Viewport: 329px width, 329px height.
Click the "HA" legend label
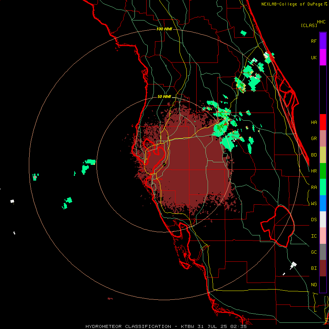click(314, 122)
